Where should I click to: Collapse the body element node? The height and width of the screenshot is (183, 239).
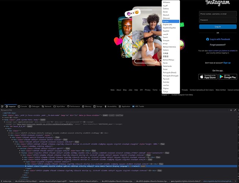[3, 120]
